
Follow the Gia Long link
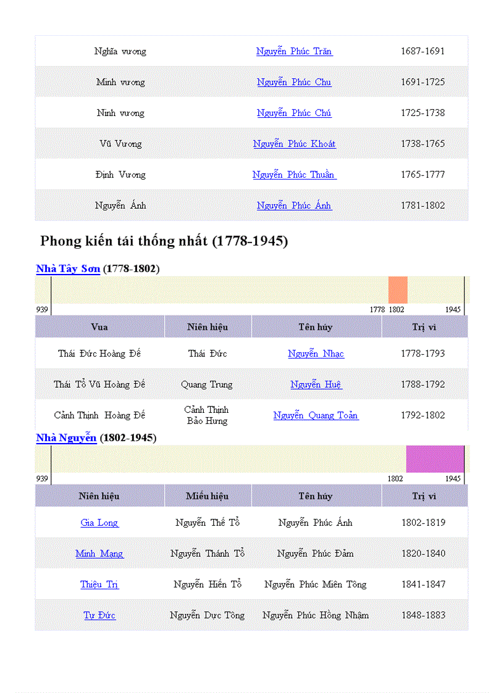point(99,523)
